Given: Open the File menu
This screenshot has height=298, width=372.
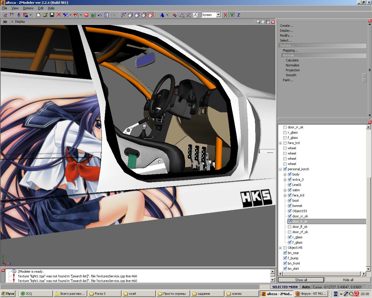Looking at the screenshot, I should pyautogui.click(x=5, y=8).
